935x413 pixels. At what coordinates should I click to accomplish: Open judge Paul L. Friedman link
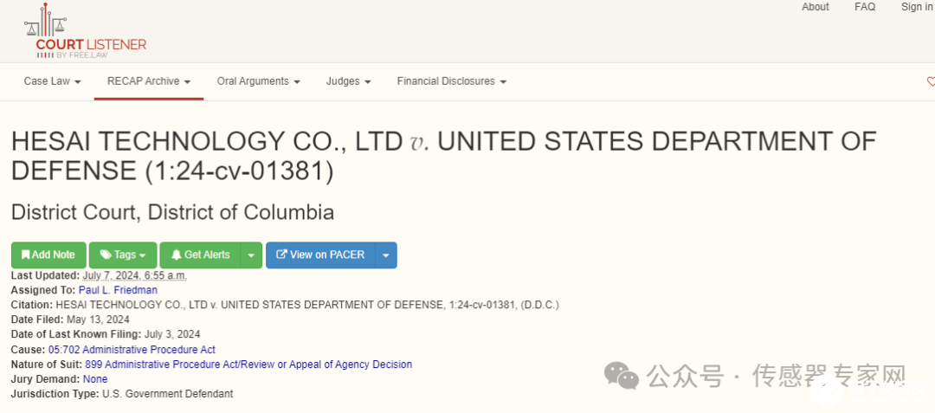pyautogui.click(x=118, y=290)
